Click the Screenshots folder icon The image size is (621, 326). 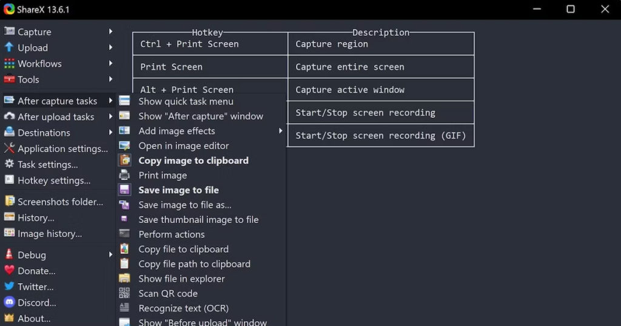coord(9,202)
